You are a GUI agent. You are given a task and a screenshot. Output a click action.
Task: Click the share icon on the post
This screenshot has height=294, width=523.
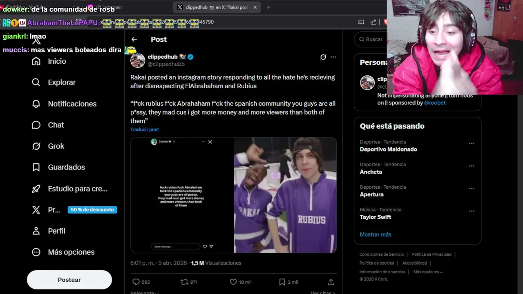coord(331,282)
